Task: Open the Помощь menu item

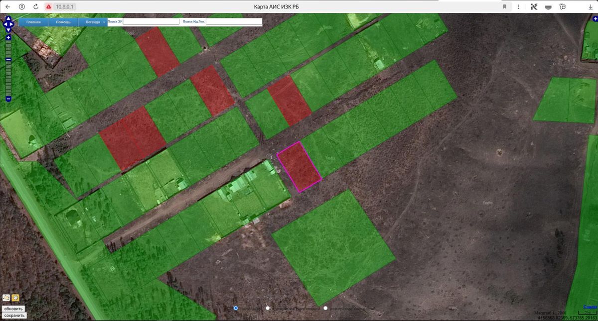Action: pyautogui.click(x=63, y=22)
